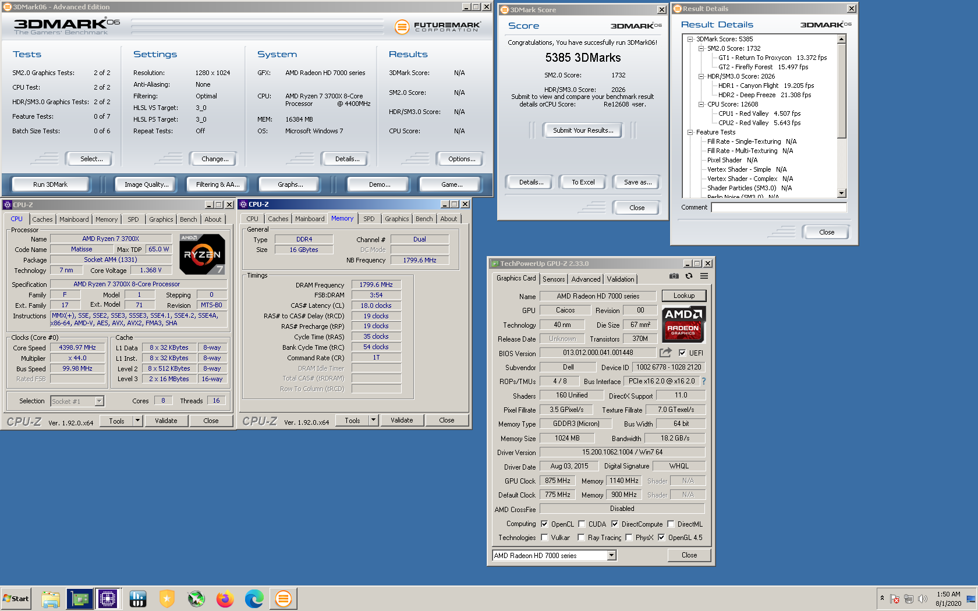Click the GPU-Z refresh icon
Image resolution: width=978 pixels, height=611 pixels.
(689, 276)
